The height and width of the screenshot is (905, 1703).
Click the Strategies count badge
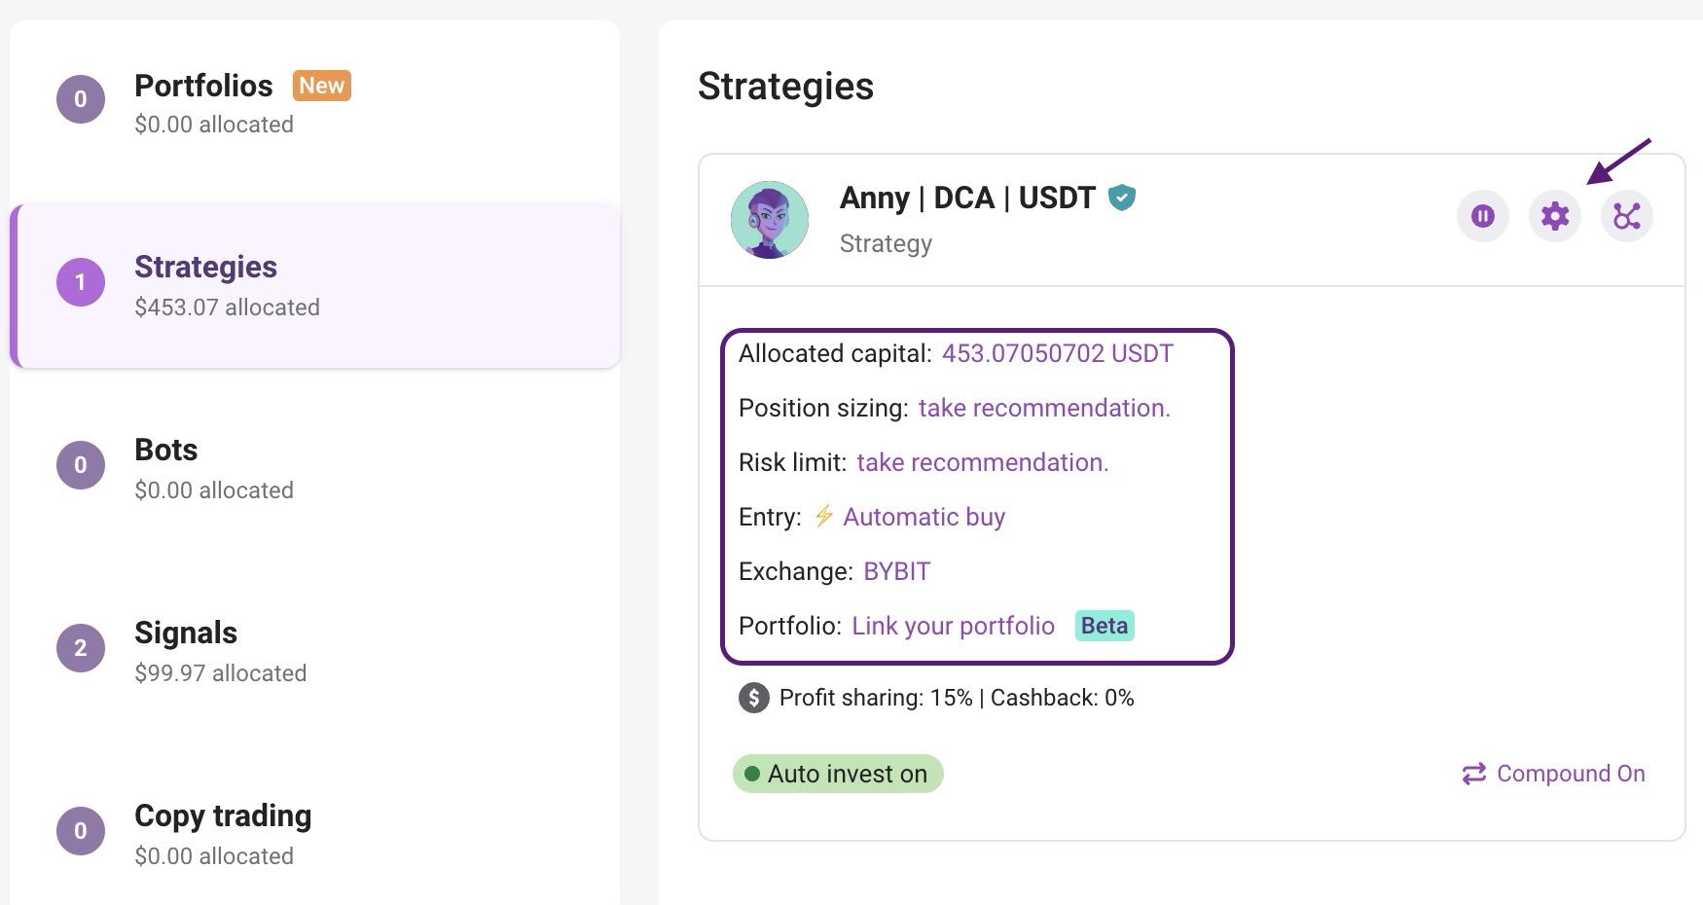81,282
